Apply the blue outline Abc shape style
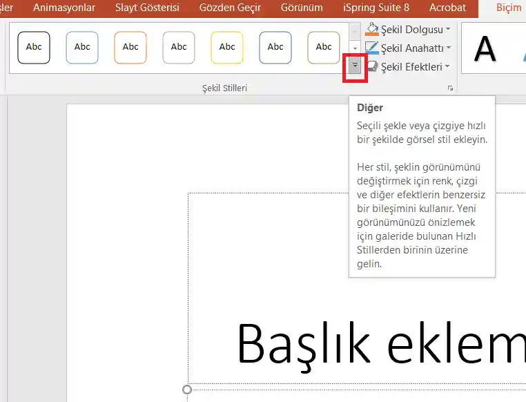 pyautogui.click(x=82, y=47)
